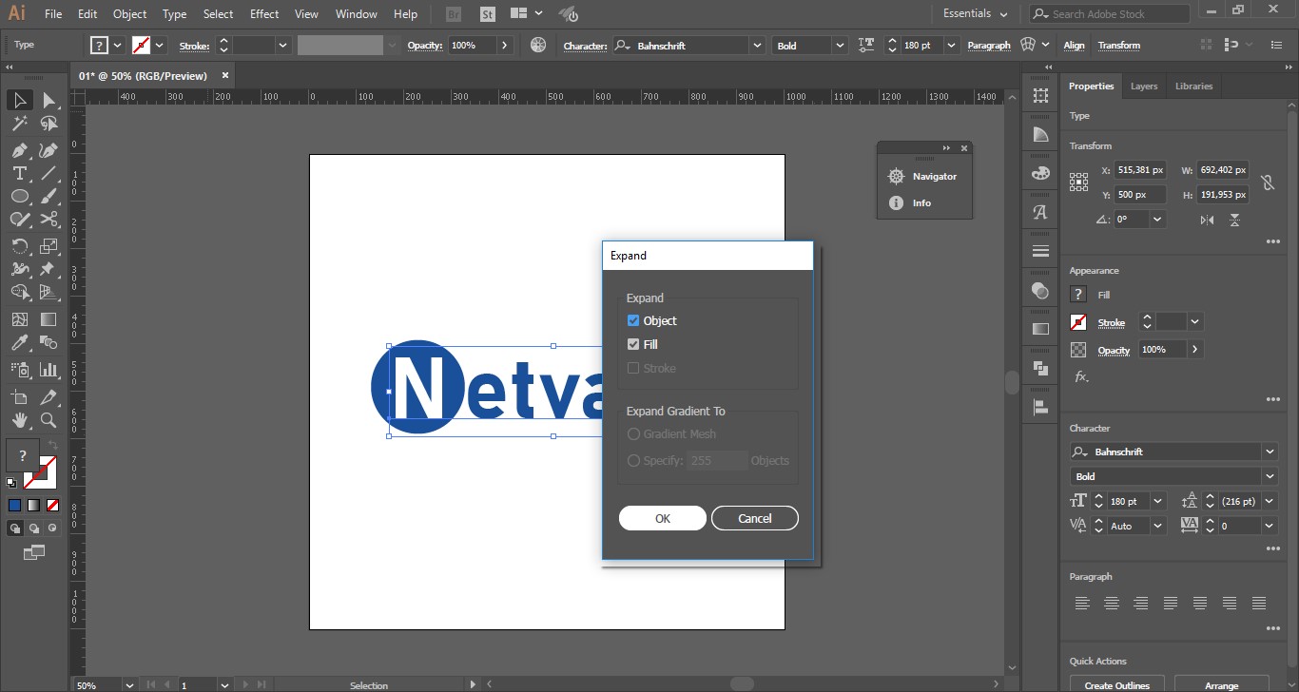Open the Effect menu
The image size is (1299, 692).
[264, 14]
